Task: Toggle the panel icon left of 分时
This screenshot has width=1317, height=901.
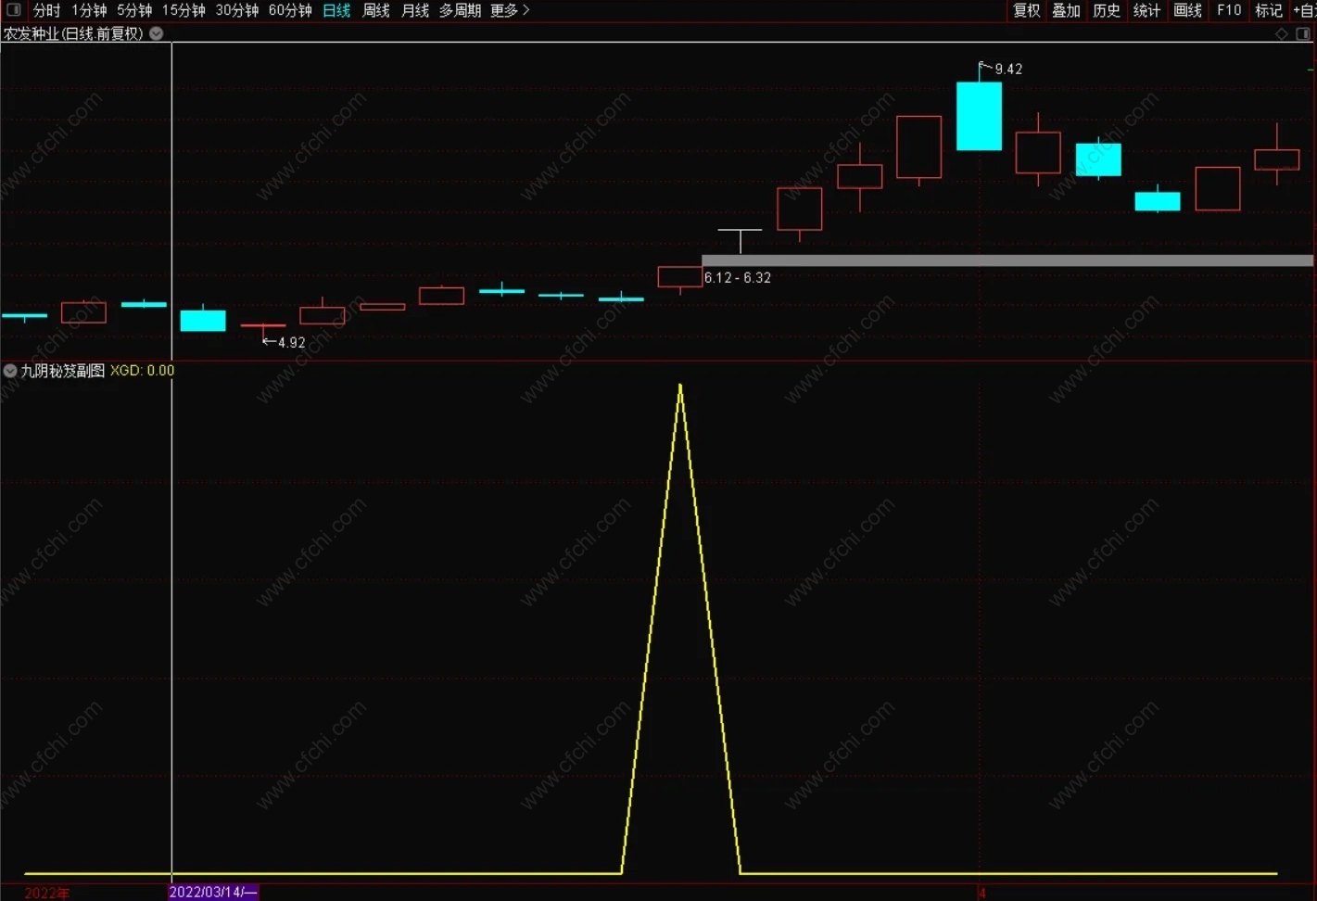Action: [14, 10]
